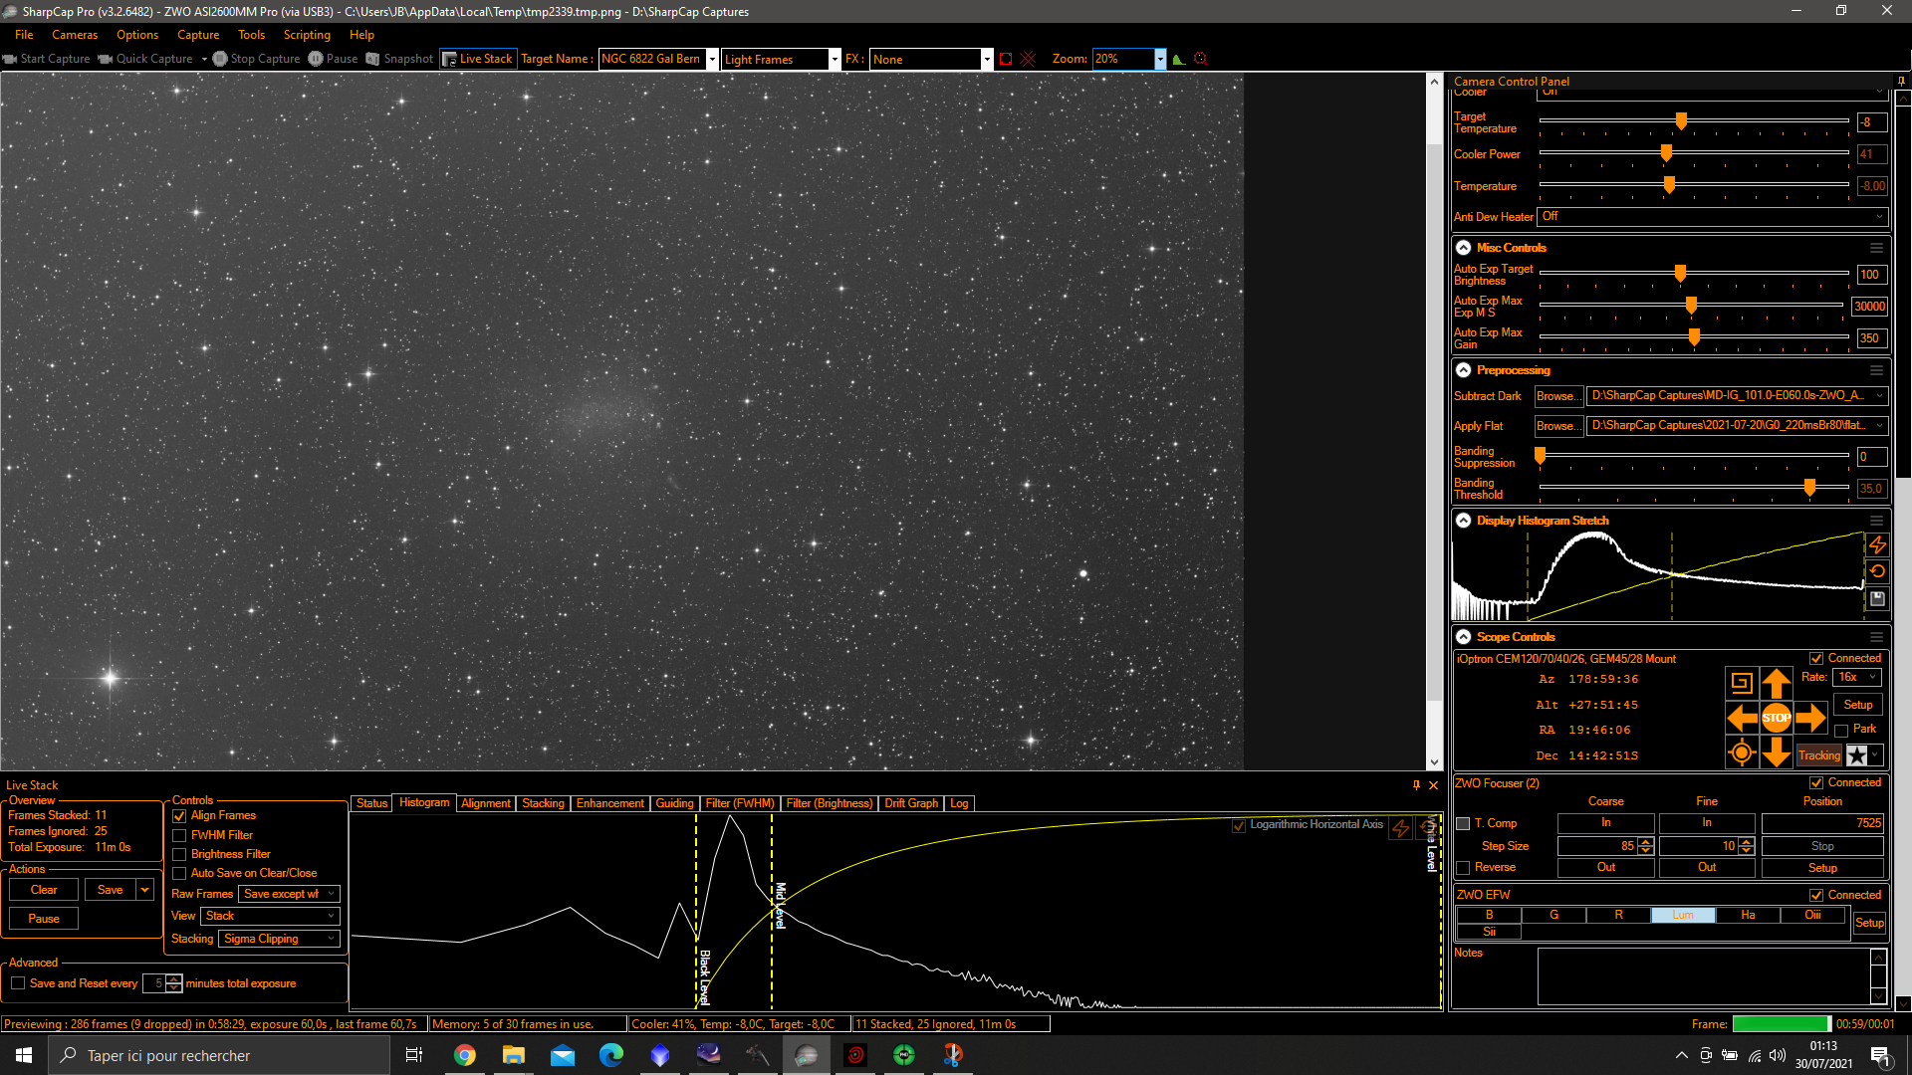Click the target recenter icon in Scope Controls

tap(1742, 752)
